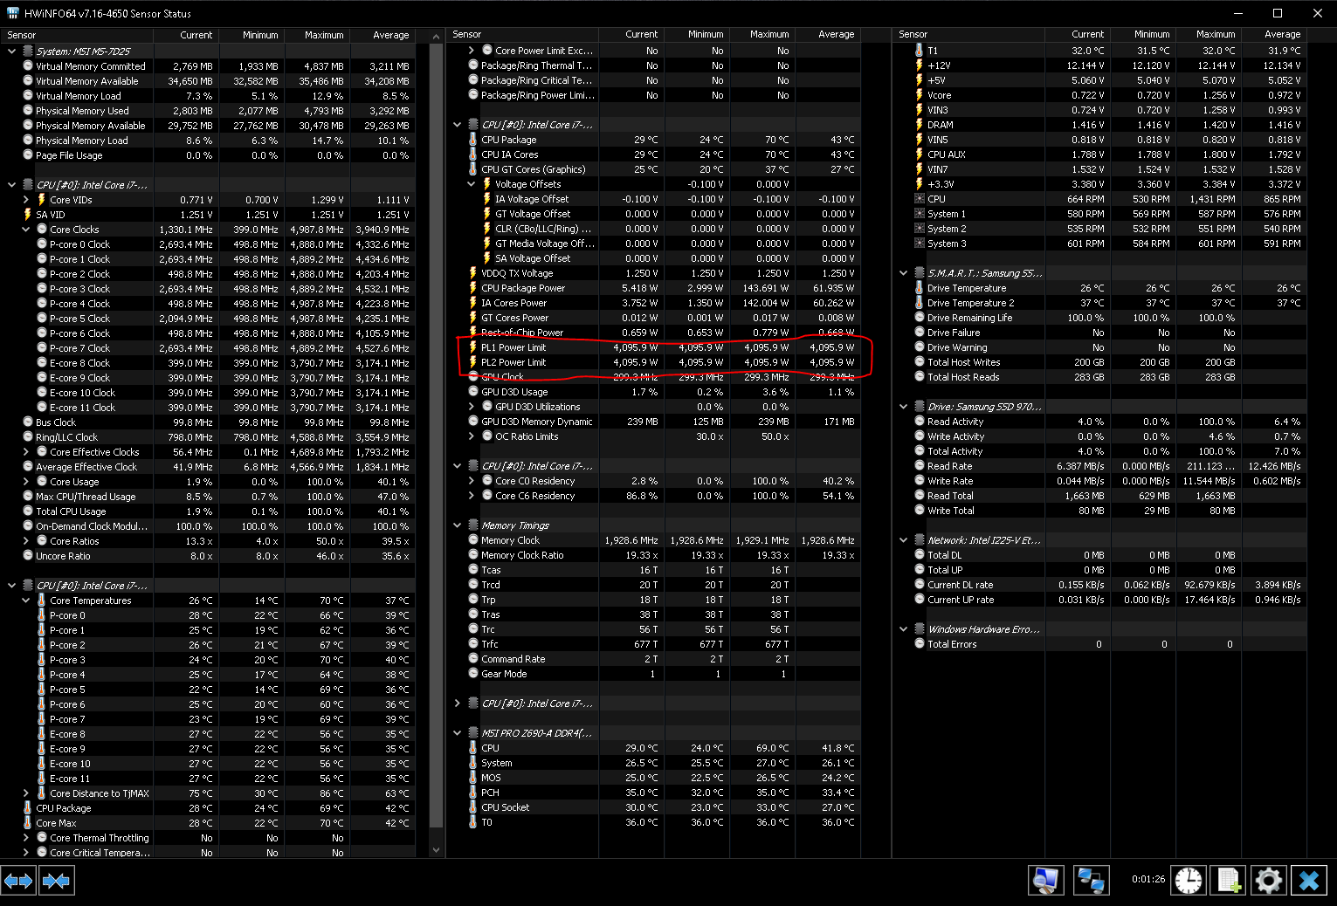Click the lightning icon beside CPU Package Power
This screenshot has height=906, width=1337.
point(472,288)
